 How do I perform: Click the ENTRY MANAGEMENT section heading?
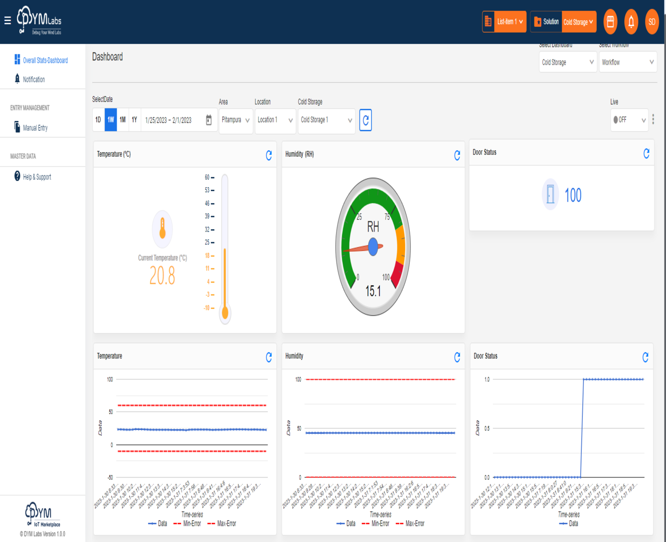(30, 108)
